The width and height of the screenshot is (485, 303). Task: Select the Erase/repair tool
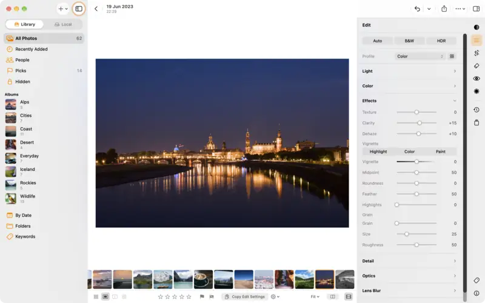point(477,66)
